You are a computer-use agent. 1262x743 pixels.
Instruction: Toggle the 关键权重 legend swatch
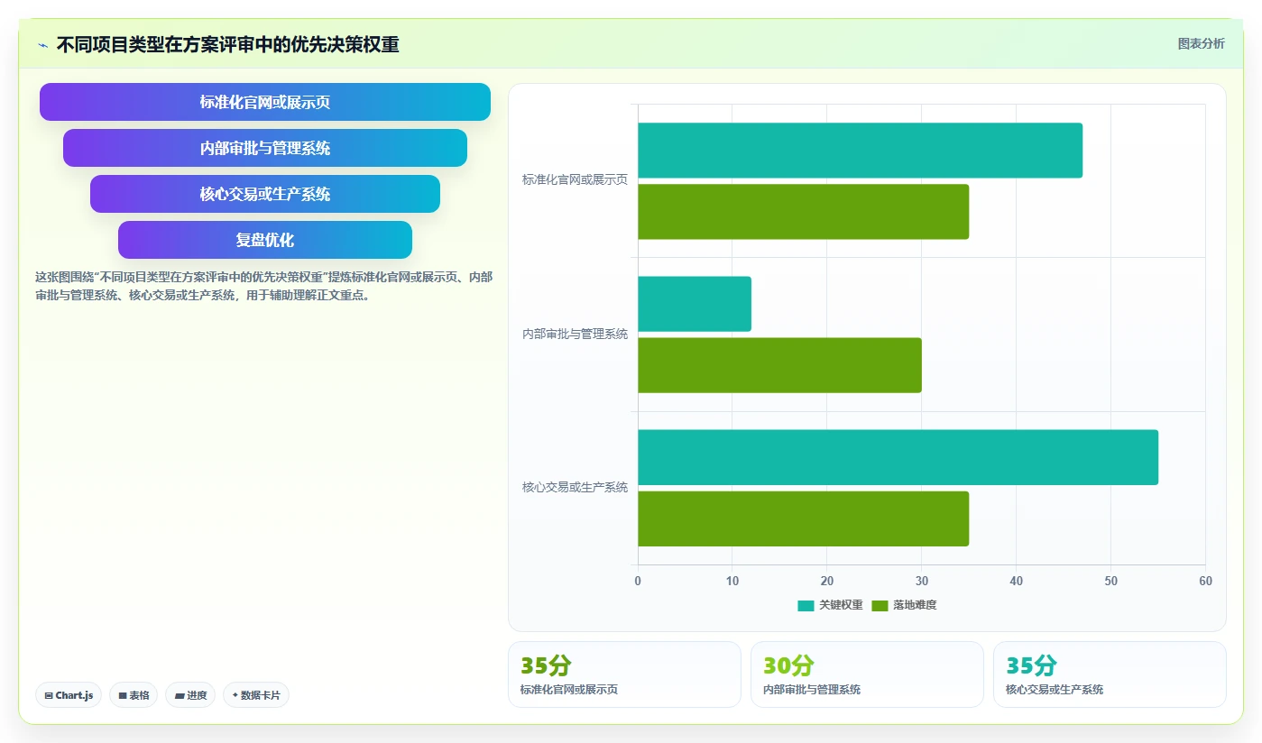[806, 605]
